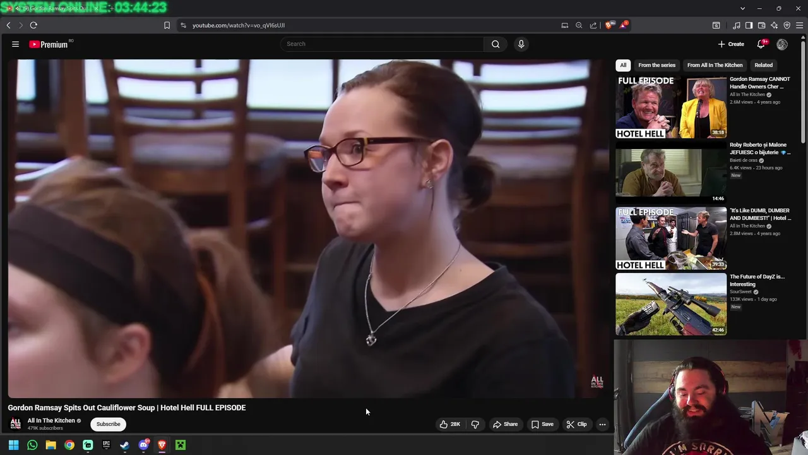Open Brave Rewards triangle icon

click(x=624, y=25)
